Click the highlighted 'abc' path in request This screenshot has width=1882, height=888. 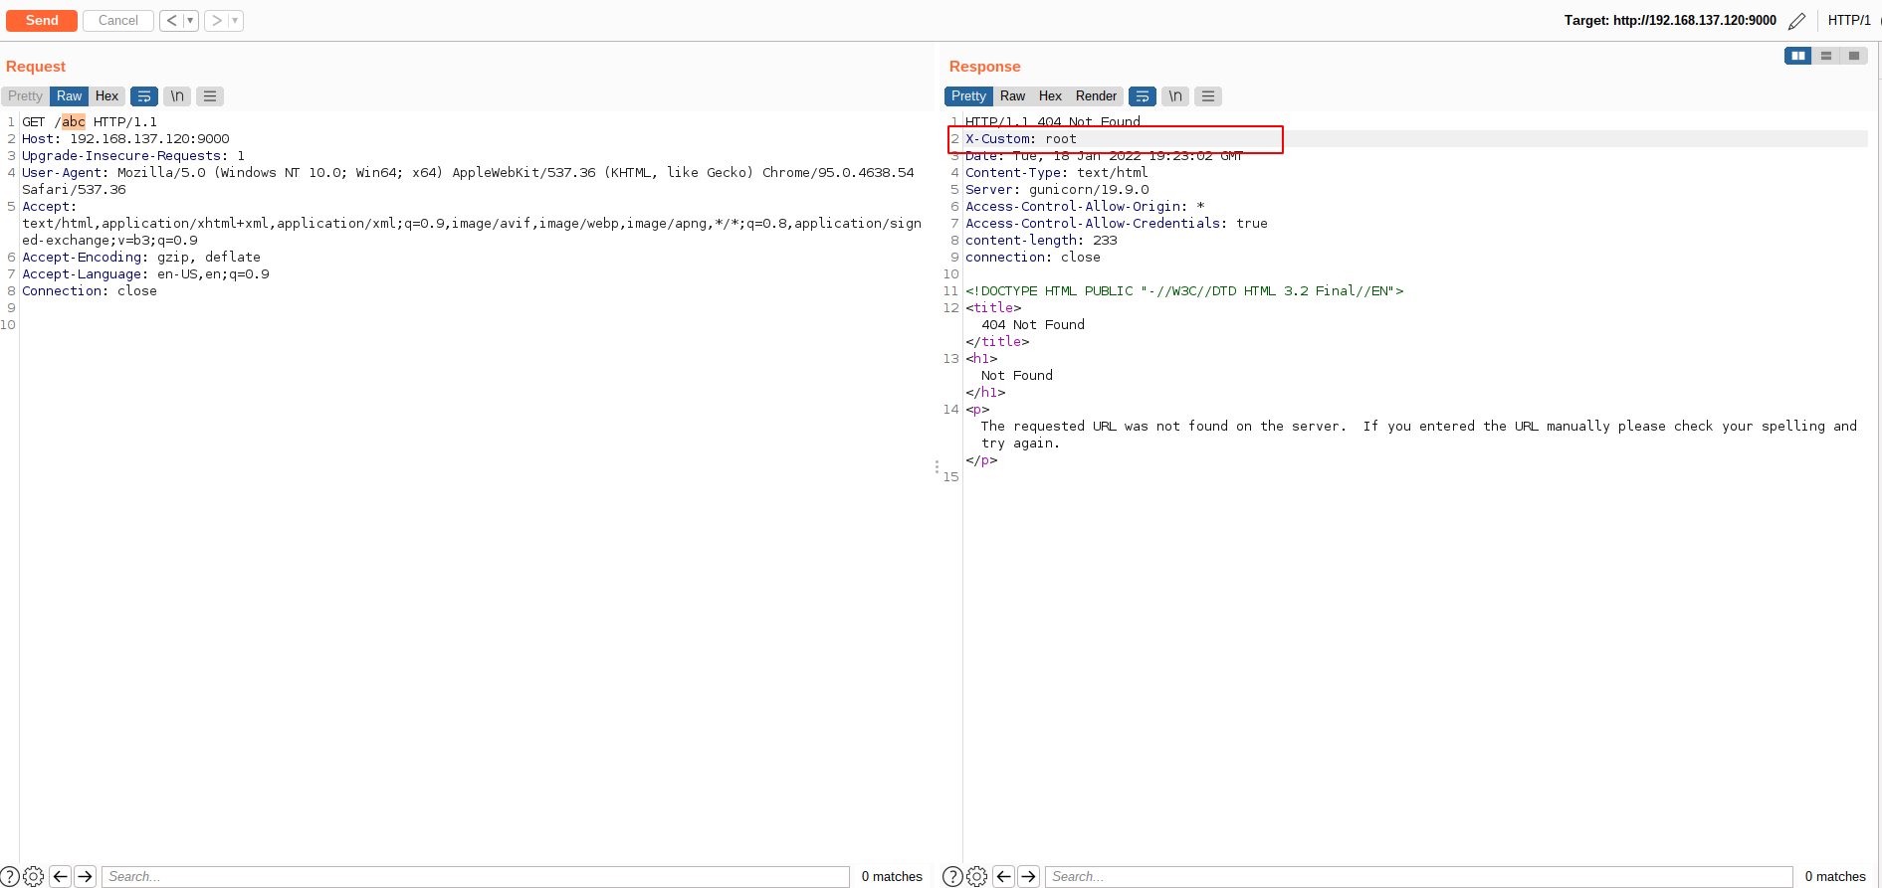tap(74, 122)
